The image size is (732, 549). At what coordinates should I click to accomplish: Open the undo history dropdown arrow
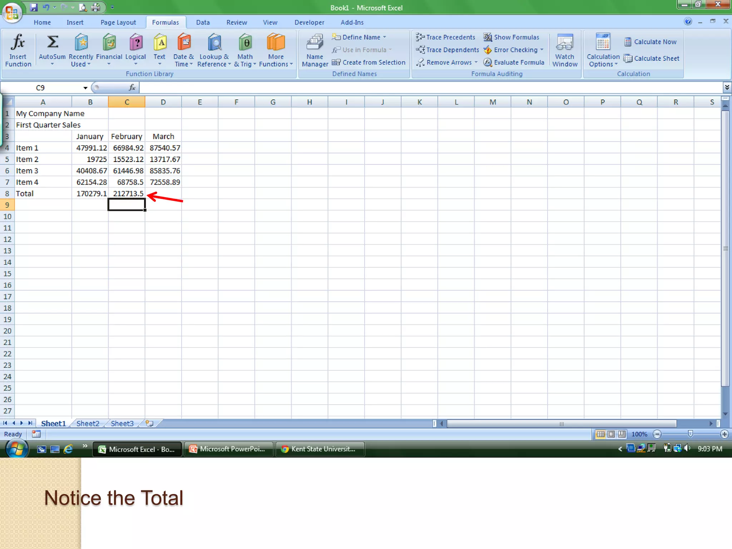click(55, 7)
